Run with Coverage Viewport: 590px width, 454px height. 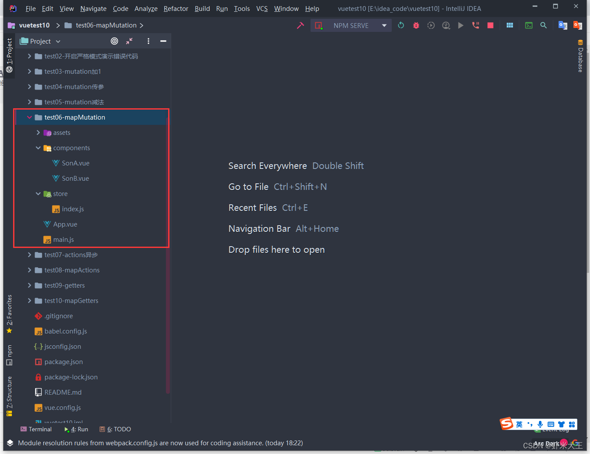[431, 25]
